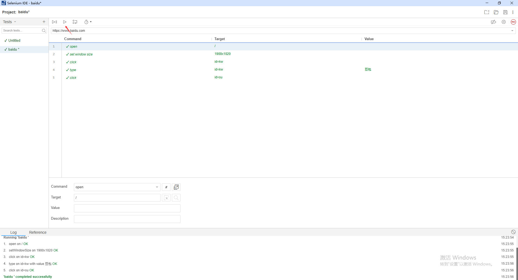Open the find target search icon
The width and height of the screenshot is (518, 280).
pyautogui.click(x=176, y=198)
